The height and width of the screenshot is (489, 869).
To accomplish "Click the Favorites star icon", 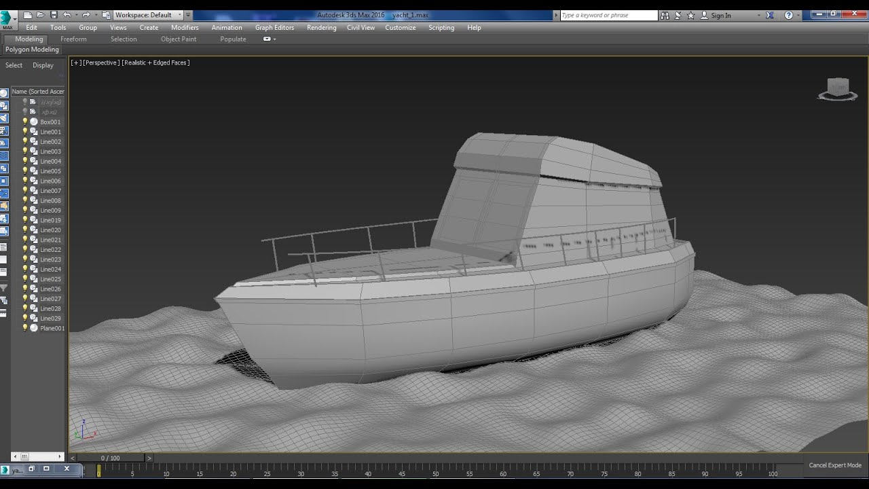I will [x=691, y=15].
